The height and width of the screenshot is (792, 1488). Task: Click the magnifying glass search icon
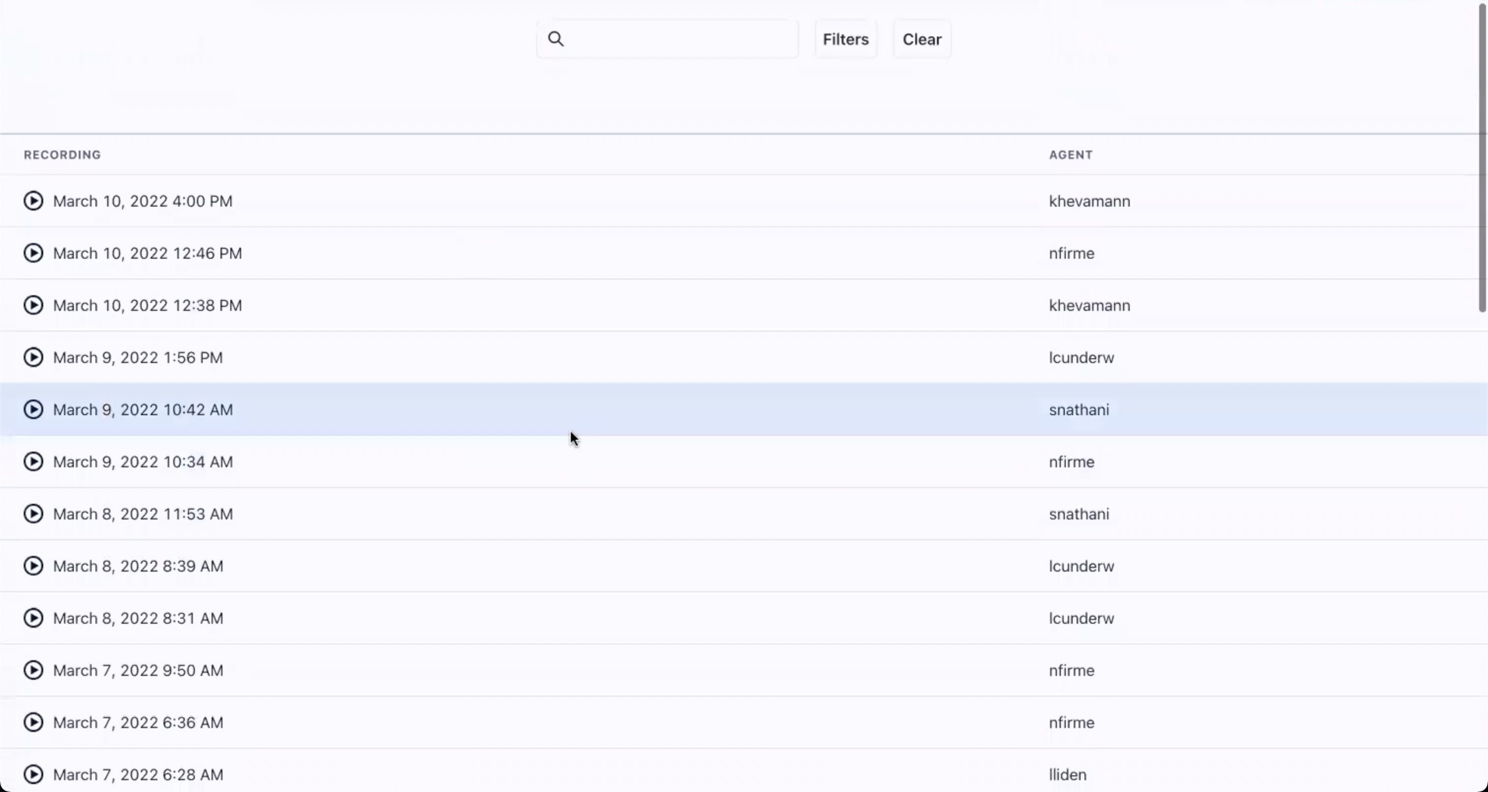[556, 39]
